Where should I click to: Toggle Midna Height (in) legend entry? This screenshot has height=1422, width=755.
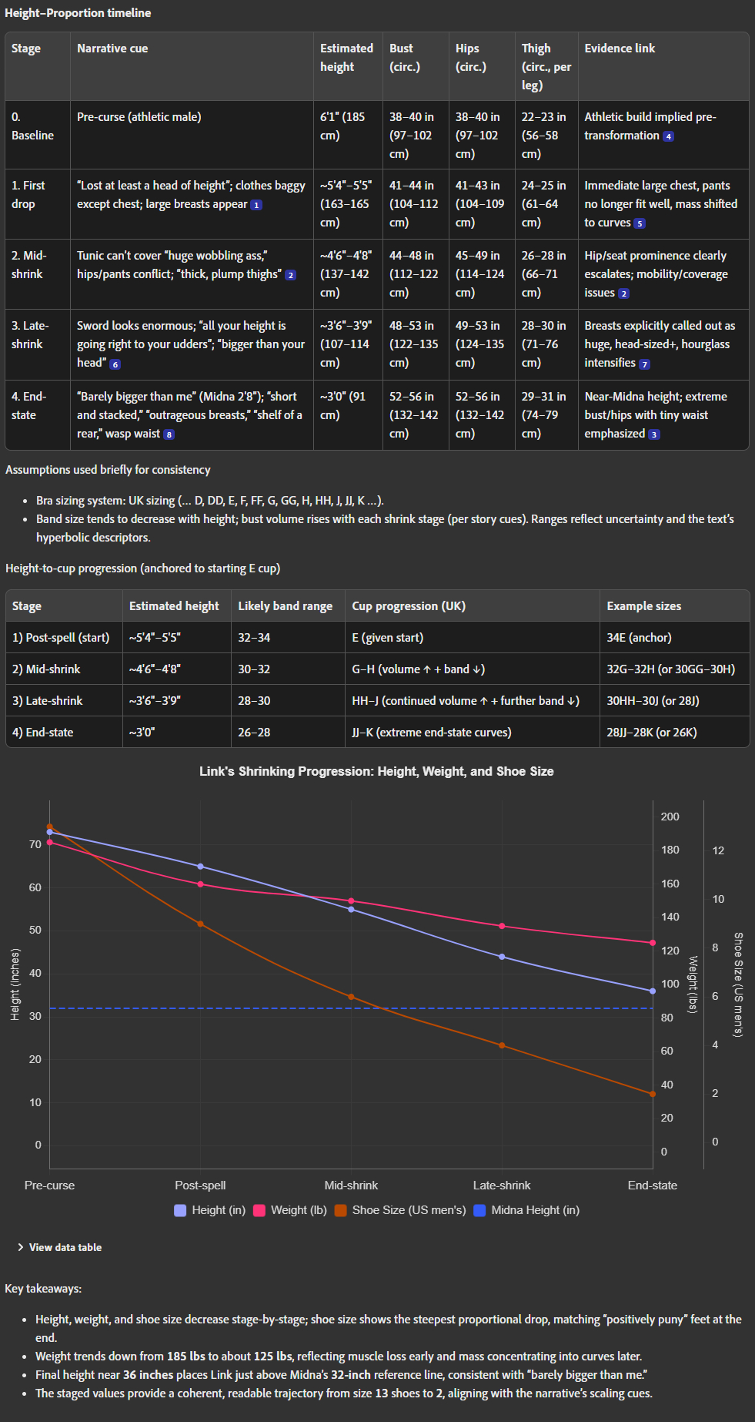(526, 1210)
